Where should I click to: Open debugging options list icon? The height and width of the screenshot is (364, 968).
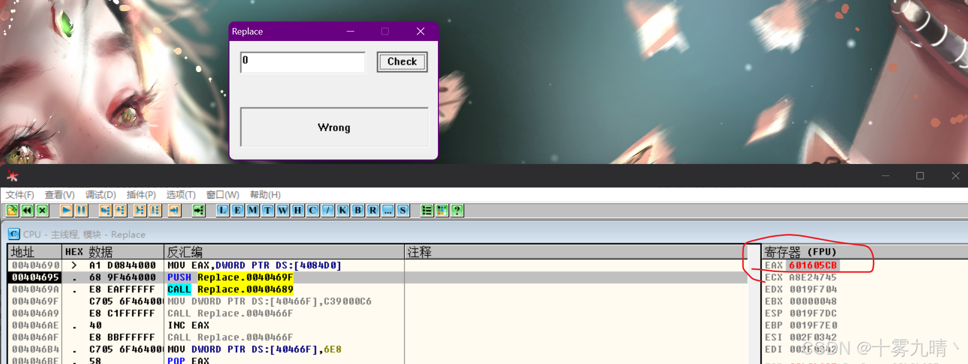[427, 210]
